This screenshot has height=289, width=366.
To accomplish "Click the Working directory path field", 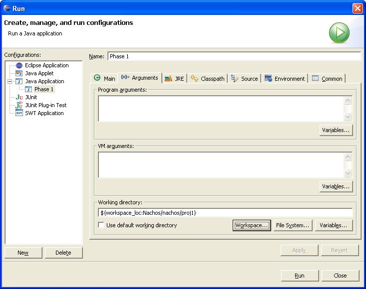I will (x=225, y=213).
